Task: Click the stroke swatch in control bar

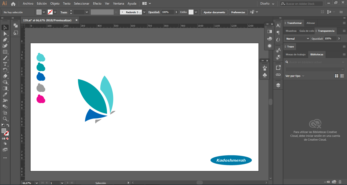Action: click(x=50, y=12)
